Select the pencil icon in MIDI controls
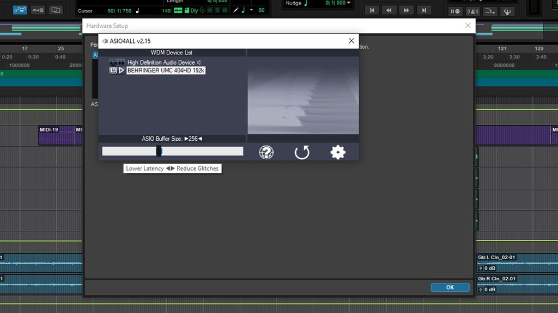 [235, 10]
